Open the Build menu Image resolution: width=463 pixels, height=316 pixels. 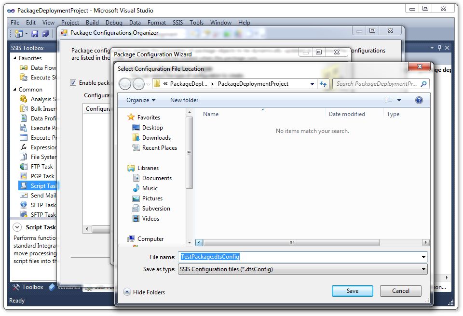click(x=92, y=23)
